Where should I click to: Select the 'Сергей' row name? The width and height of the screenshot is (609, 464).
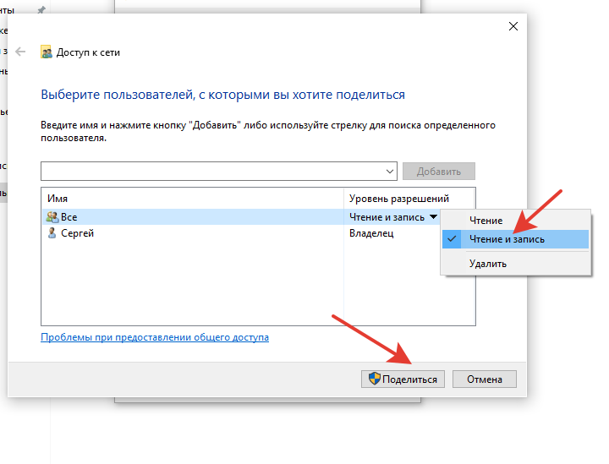(77, 233)
